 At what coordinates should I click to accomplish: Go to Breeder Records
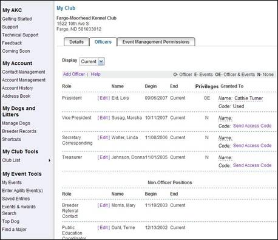click(19, 131)
